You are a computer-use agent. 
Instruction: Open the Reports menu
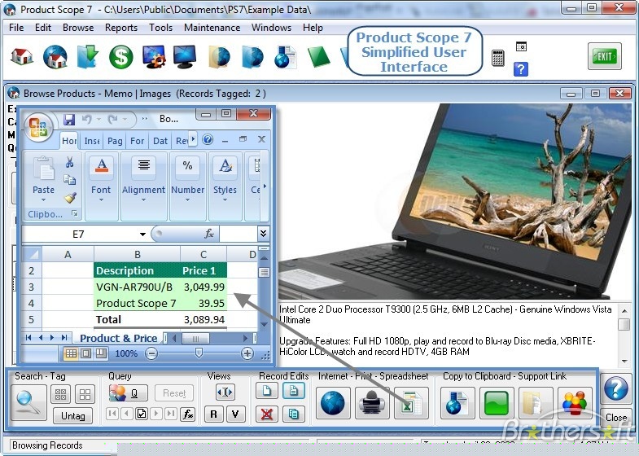click(121, 28)
